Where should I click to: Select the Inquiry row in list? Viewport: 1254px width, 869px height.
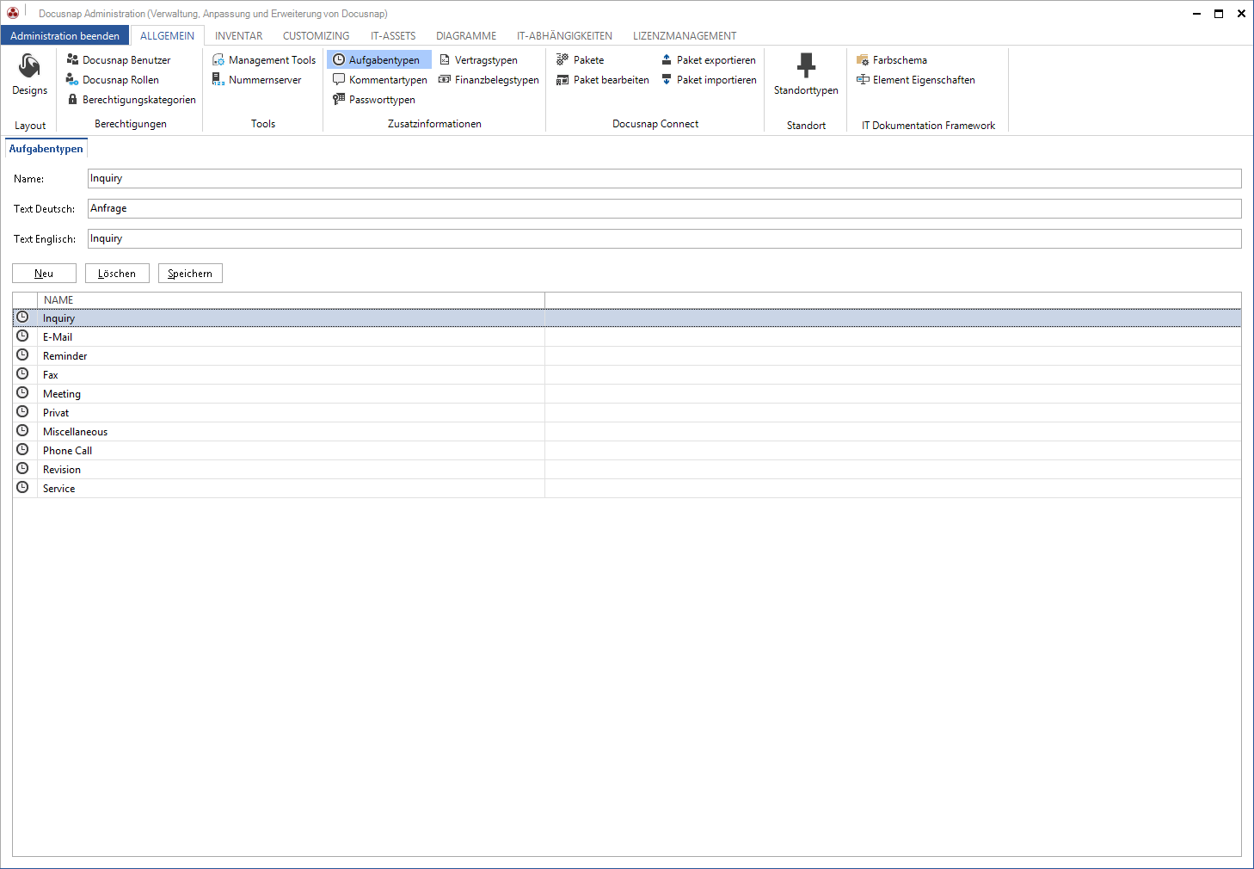coord(627,317)
